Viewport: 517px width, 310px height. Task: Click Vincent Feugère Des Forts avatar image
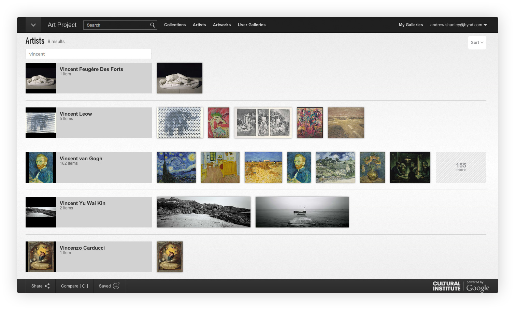[x=41, y=78]
